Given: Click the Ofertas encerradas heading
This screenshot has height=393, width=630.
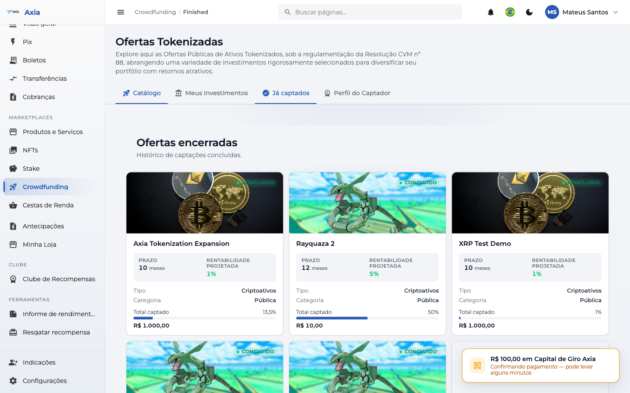Looking at the screenshot, I should coord(187,143).
